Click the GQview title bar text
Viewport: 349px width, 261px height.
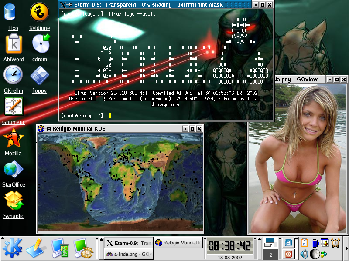[x=296, y=80]
